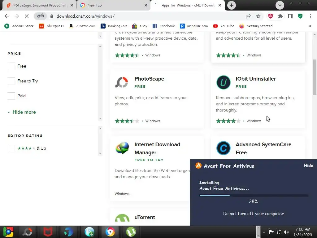The image size is (317, 238).
Task: Open the Priceline.com bookmark
Action: click(194, 26)
